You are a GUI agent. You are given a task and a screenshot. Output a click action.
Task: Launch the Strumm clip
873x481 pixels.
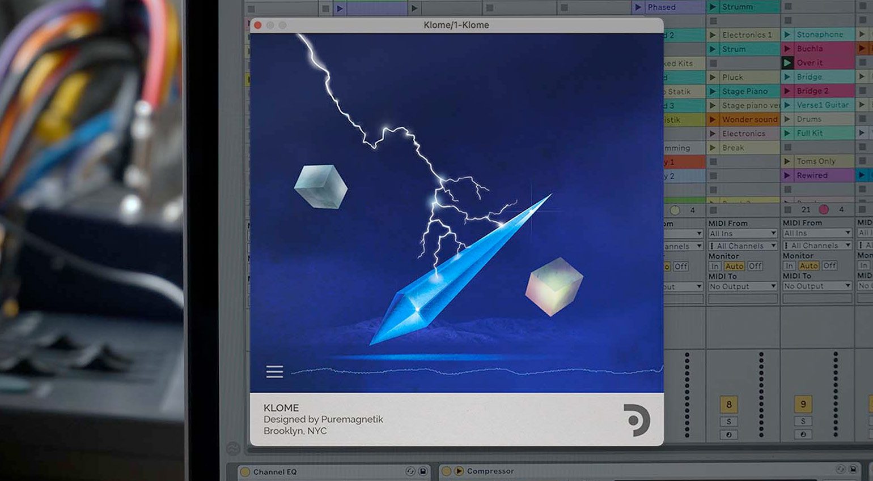(x=713, y=7)
